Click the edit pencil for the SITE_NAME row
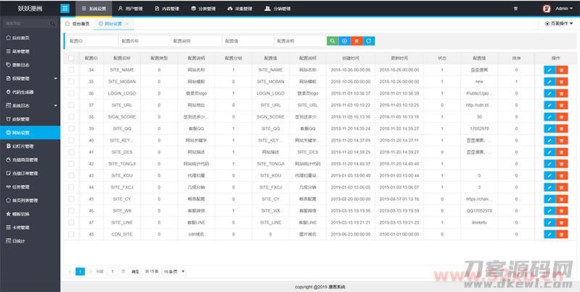The image size is (580, 292). click(x=549, y=69)
